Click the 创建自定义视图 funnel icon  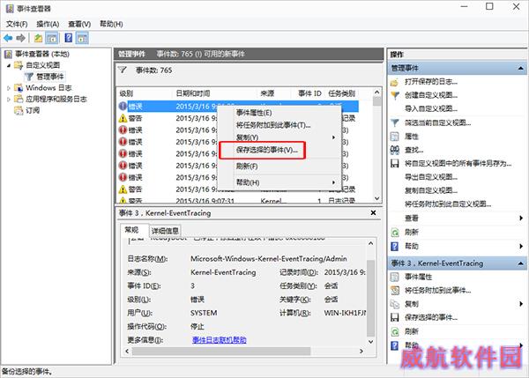pos(394,95)
